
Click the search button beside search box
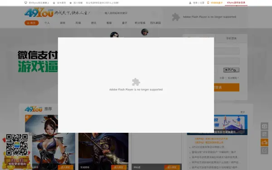(x=154, y=13)
